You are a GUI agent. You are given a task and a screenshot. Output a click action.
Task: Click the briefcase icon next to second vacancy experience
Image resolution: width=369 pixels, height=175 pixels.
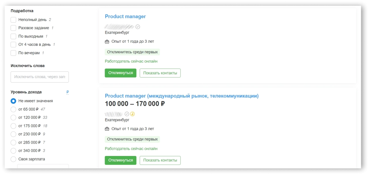pos(107,129)
